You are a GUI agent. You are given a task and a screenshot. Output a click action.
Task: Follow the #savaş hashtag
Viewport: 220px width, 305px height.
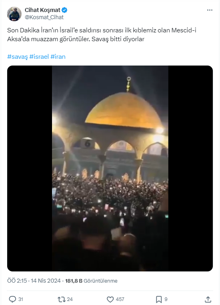(18, 57)
